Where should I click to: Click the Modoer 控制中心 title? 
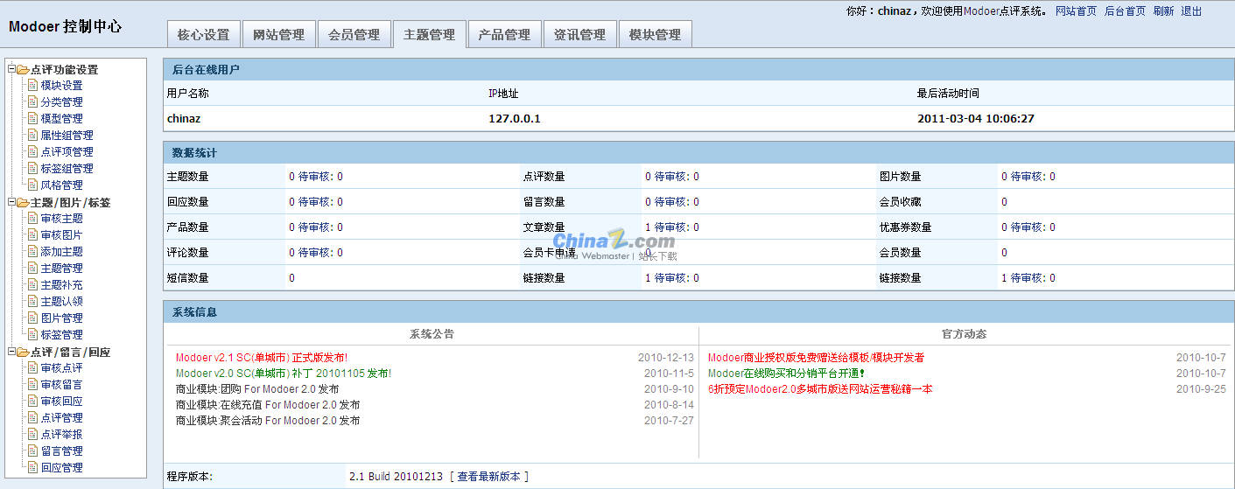coord(66,26)
